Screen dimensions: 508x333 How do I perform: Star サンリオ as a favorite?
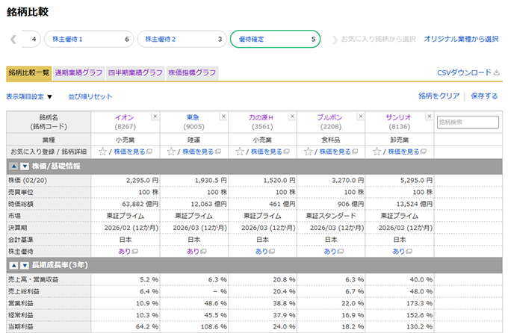[x=377, y=152]
